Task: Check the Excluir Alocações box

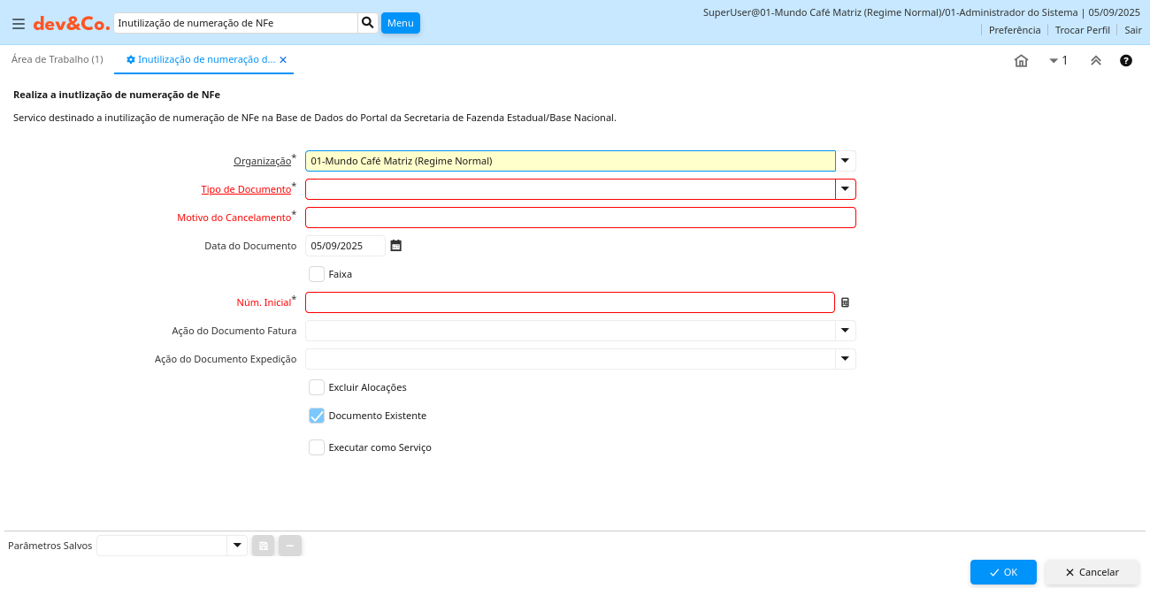Action: [x=317, y=387]
